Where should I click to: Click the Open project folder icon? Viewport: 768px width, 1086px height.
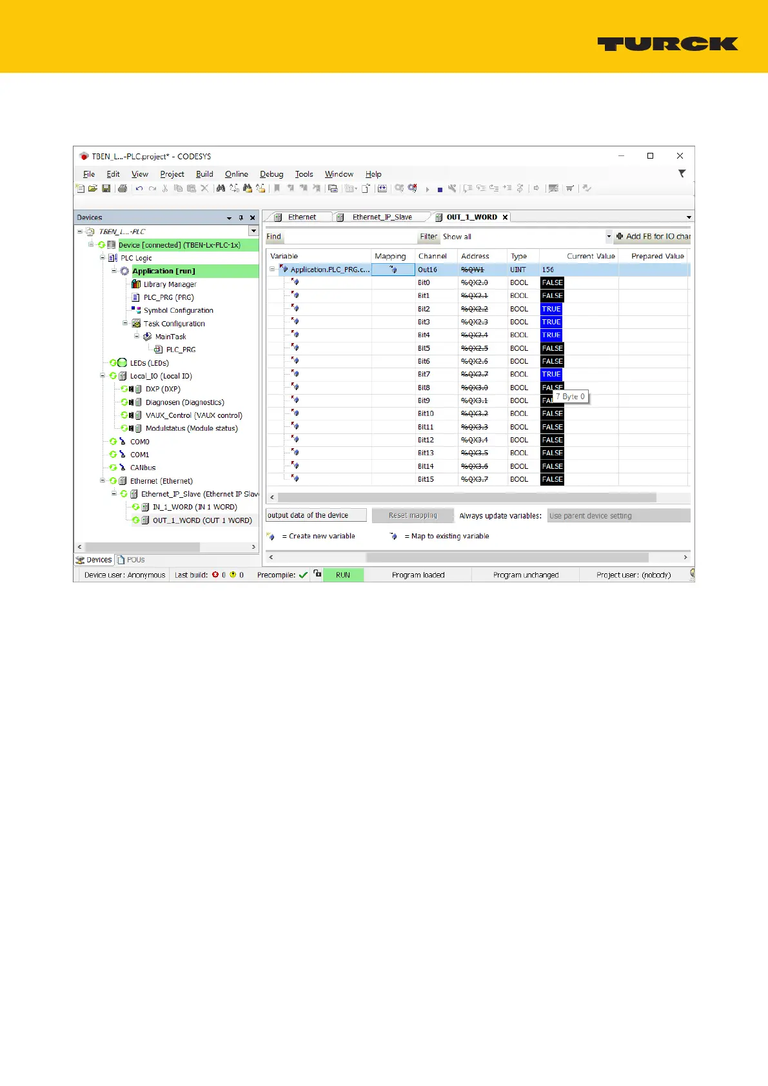point(93,188)
